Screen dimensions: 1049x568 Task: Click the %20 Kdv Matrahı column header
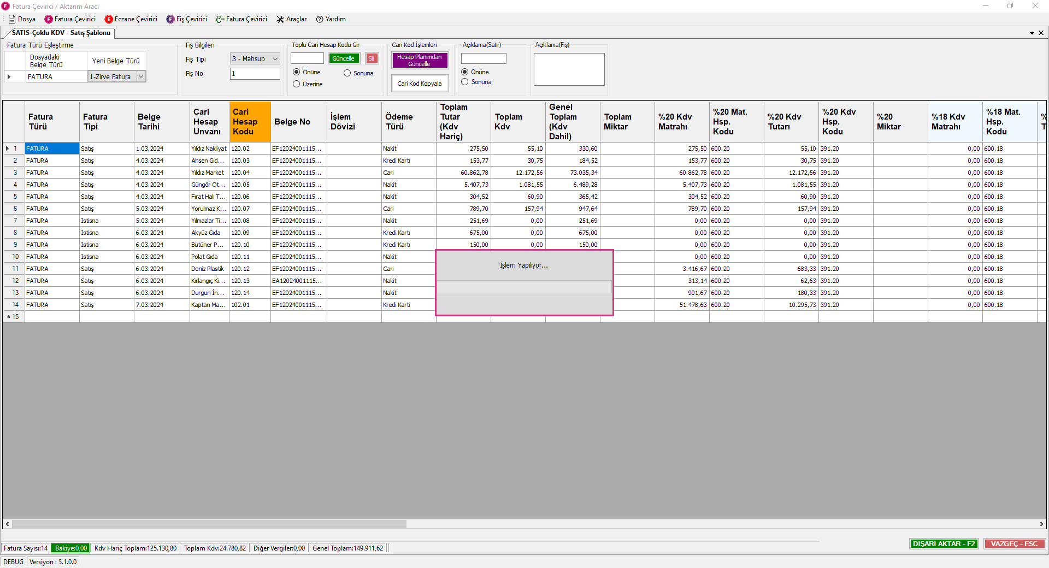[682, 122]
